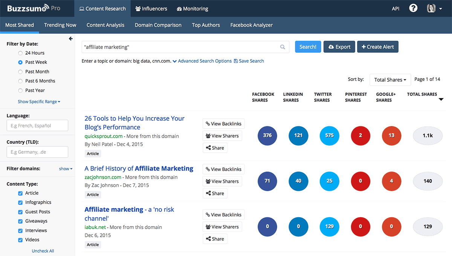This screenshot has width=452, height=256.
Task: Open the Content Research tab
Action: [102, 8]
